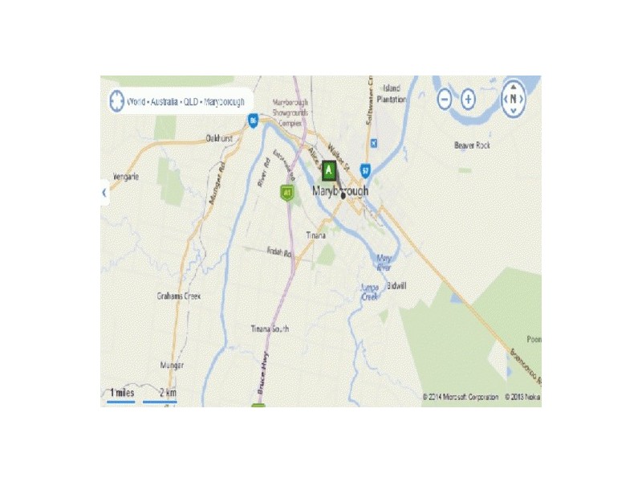This screenshot has width=642, height=482.
Task: Select Maryborough in the breadcrumb
Action: [224, 102]
